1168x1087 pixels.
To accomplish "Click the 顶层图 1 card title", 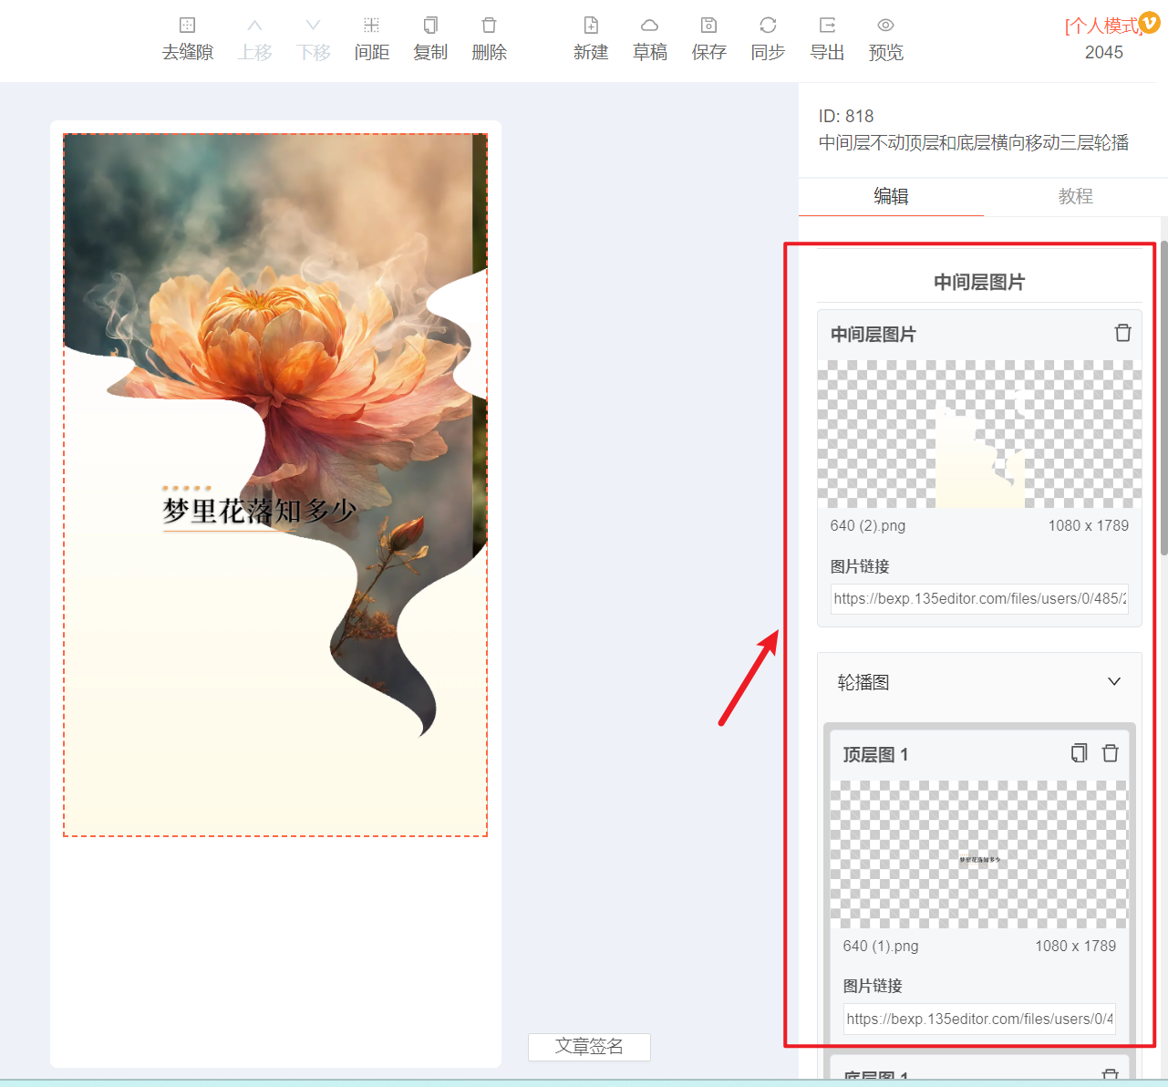I will tap(875, 754).
